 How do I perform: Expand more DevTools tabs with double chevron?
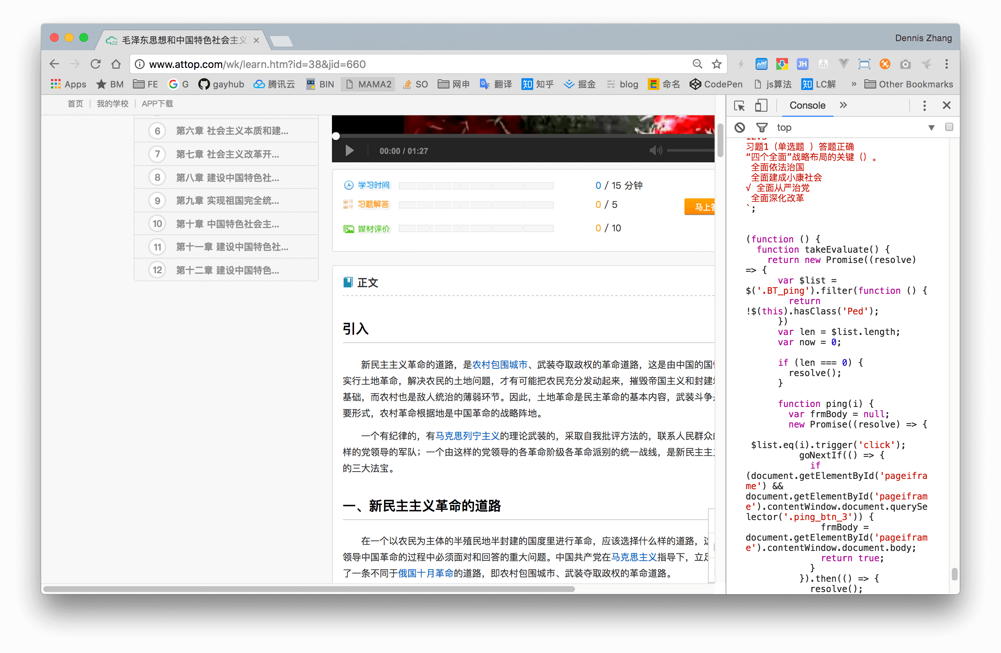pyautogui.click(x=843, y=106)
